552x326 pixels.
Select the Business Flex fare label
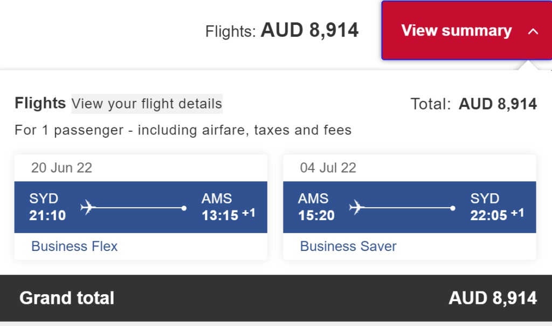tap(74, 246)
